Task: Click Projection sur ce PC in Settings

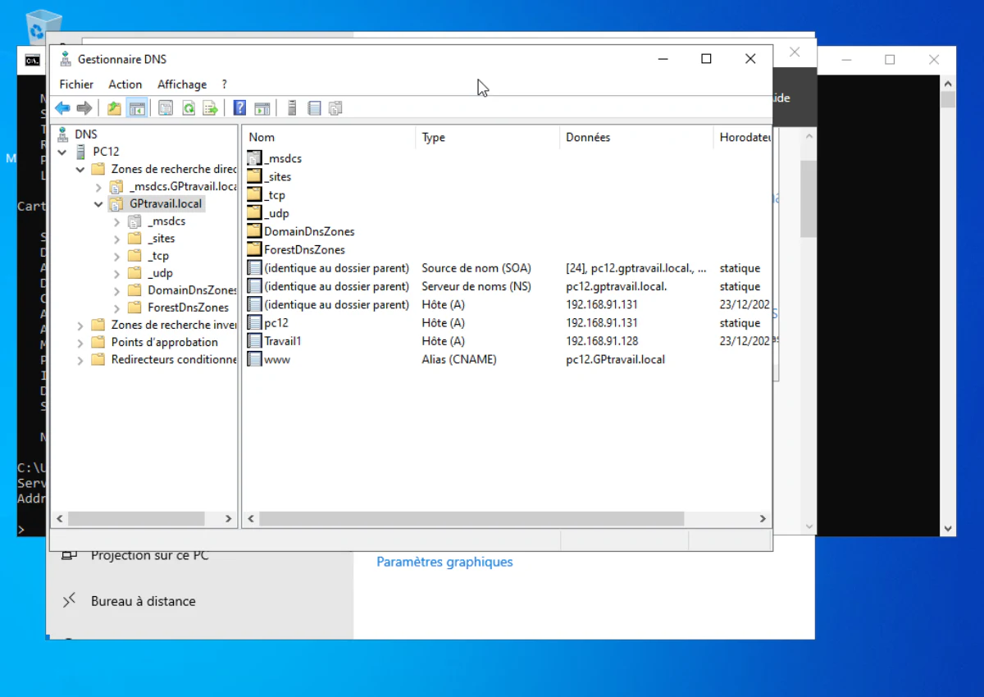Action: click(x=150, y=555)
